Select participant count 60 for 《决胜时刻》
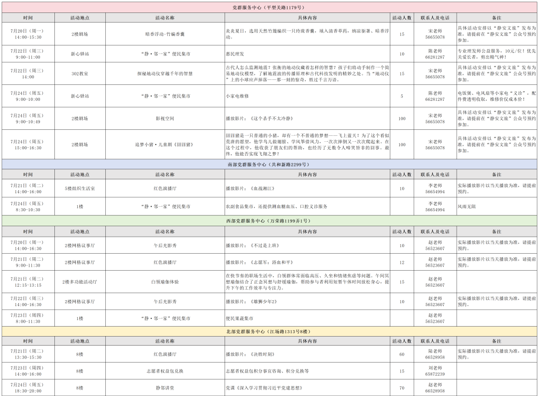The image size is (539, 396). tap(402, 354)
